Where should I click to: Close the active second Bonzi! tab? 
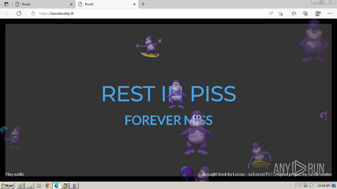tap(134, 4)
